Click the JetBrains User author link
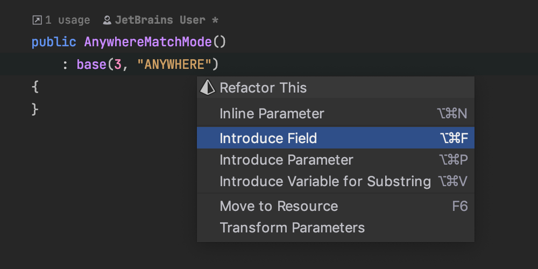 click(x=160, y=20)
